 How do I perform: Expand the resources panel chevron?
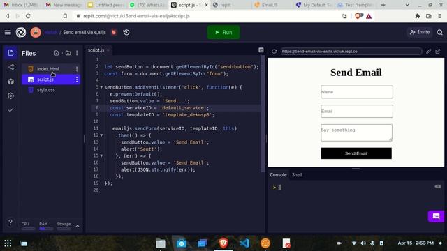point(78,226)
